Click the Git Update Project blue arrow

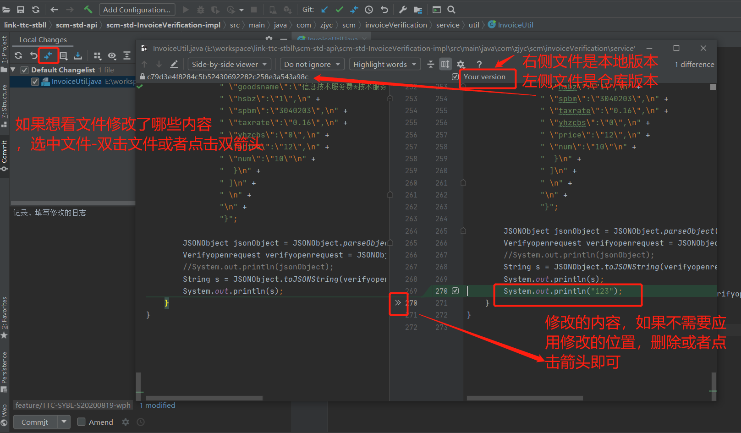coord(324,10)
